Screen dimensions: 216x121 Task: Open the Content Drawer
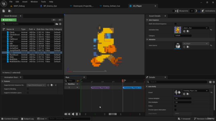pyautogui.click(x=10, y=119)
